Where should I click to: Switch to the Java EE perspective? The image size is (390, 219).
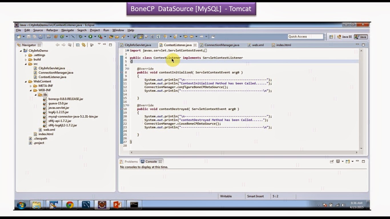(344, 37)
